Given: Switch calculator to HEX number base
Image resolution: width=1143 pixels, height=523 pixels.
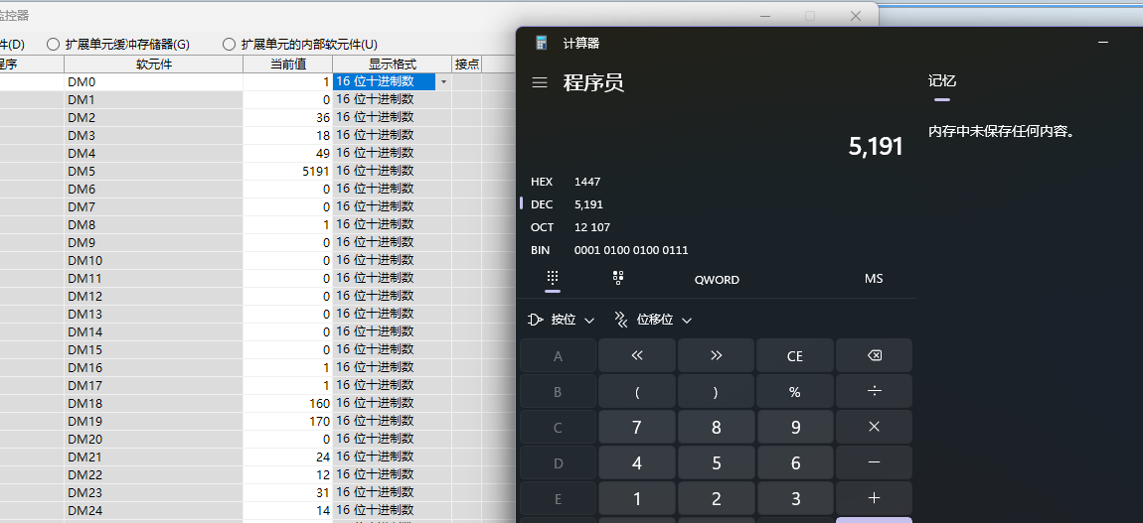Looking at the screenshot, I should [x=543, y=182].
